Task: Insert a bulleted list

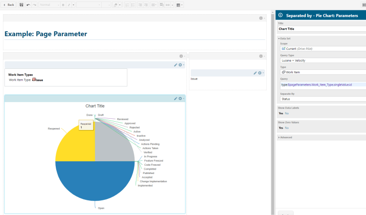Action: click(133, 5)
